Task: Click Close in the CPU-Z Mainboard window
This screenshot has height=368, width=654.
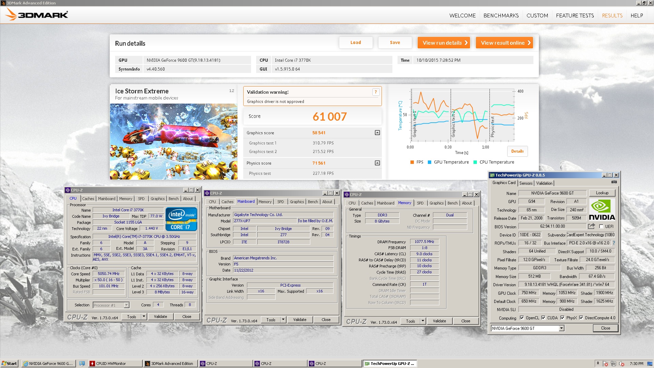Action: point(326,320)
